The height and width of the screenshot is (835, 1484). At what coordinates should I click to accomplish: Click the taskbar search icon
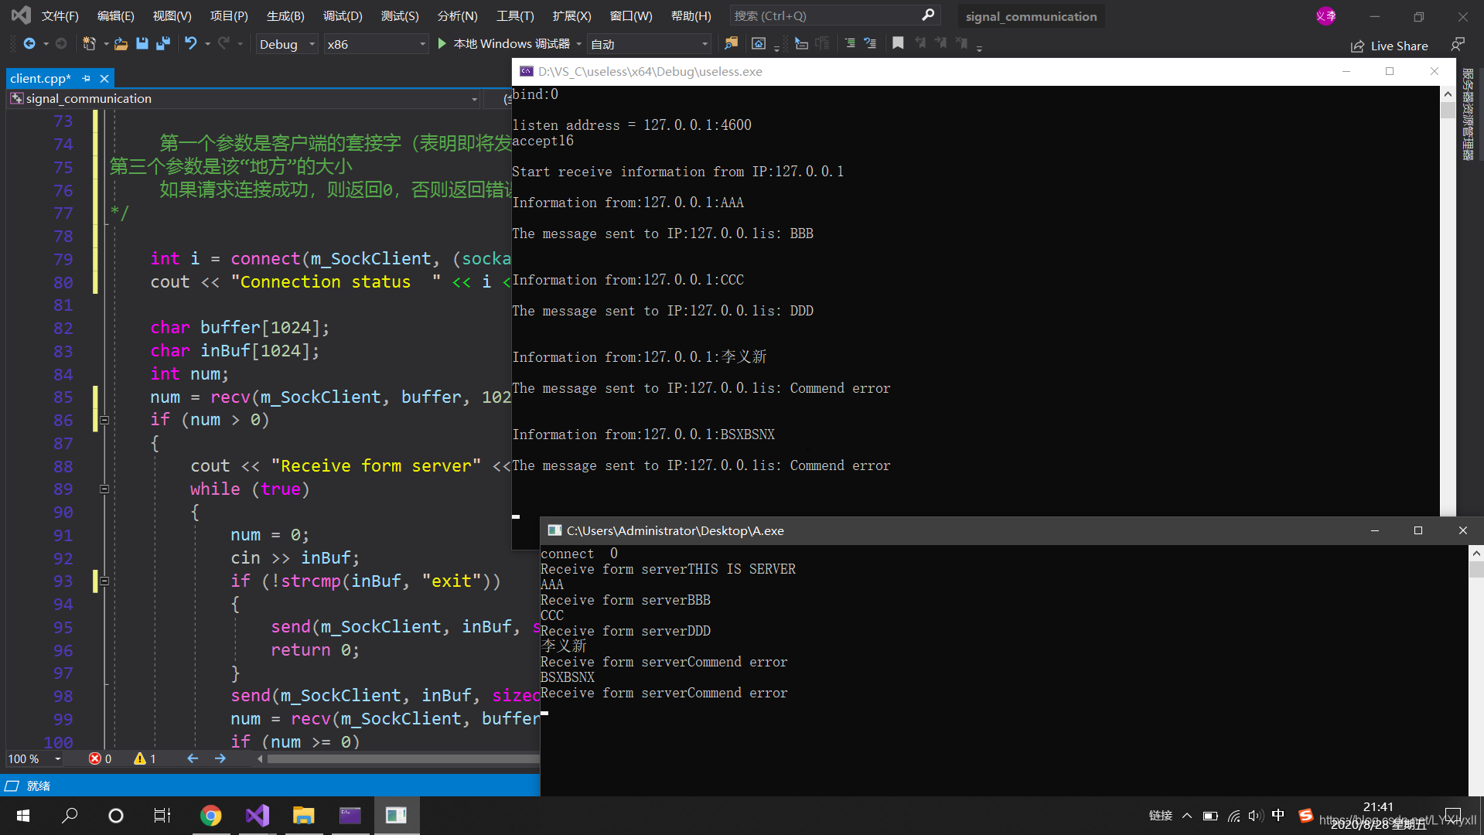(70, 816)
